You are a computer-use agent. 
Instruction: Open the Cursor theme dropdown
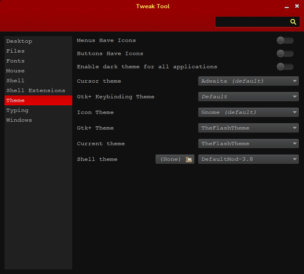coord(249,81)
